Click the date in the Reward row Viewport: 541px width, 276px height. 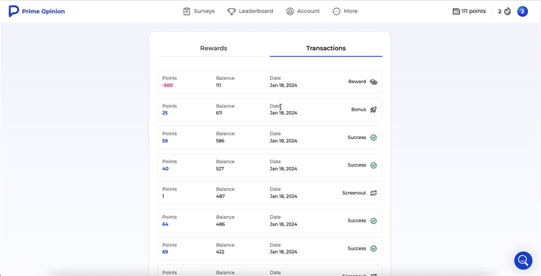pyautogui.click(x=283, y=86)
